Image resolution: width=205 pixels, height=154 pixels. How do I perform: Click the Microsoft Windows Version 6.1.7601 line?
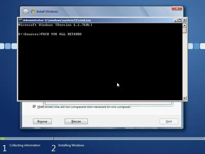(x=55, y=25)
